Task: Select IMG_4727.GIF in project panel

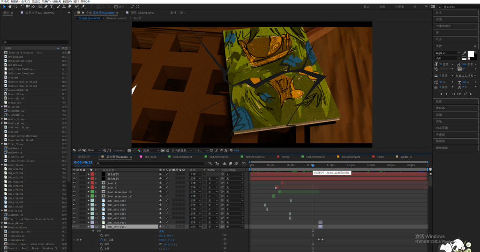Action: pyautogui.click(x=15, y=202)
